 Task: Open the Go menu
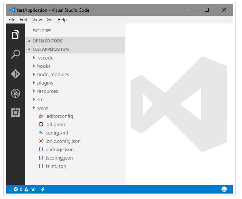point(50,20)
